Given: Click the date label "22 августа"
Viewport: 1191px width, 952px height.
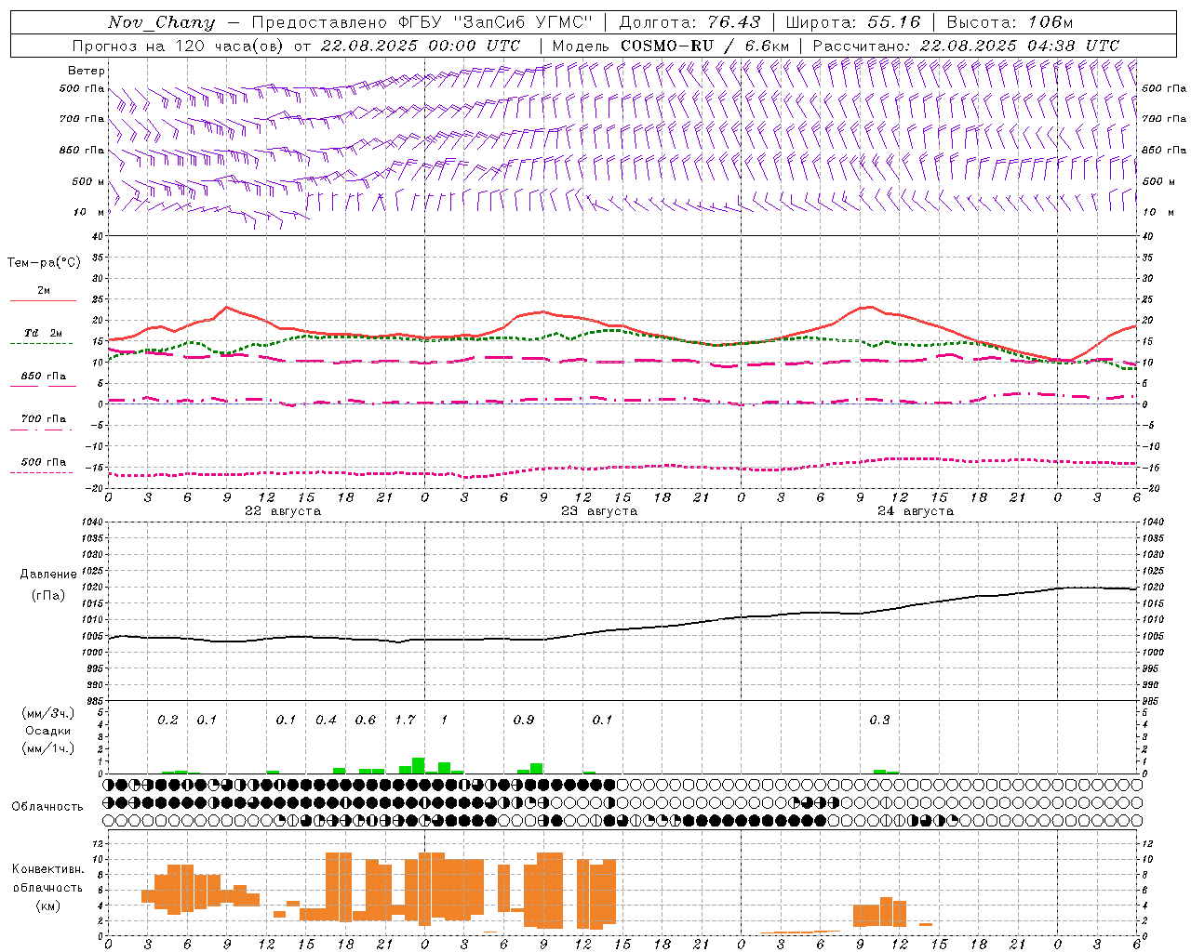Looking at the screenshot, I should [x=283, y=511].
